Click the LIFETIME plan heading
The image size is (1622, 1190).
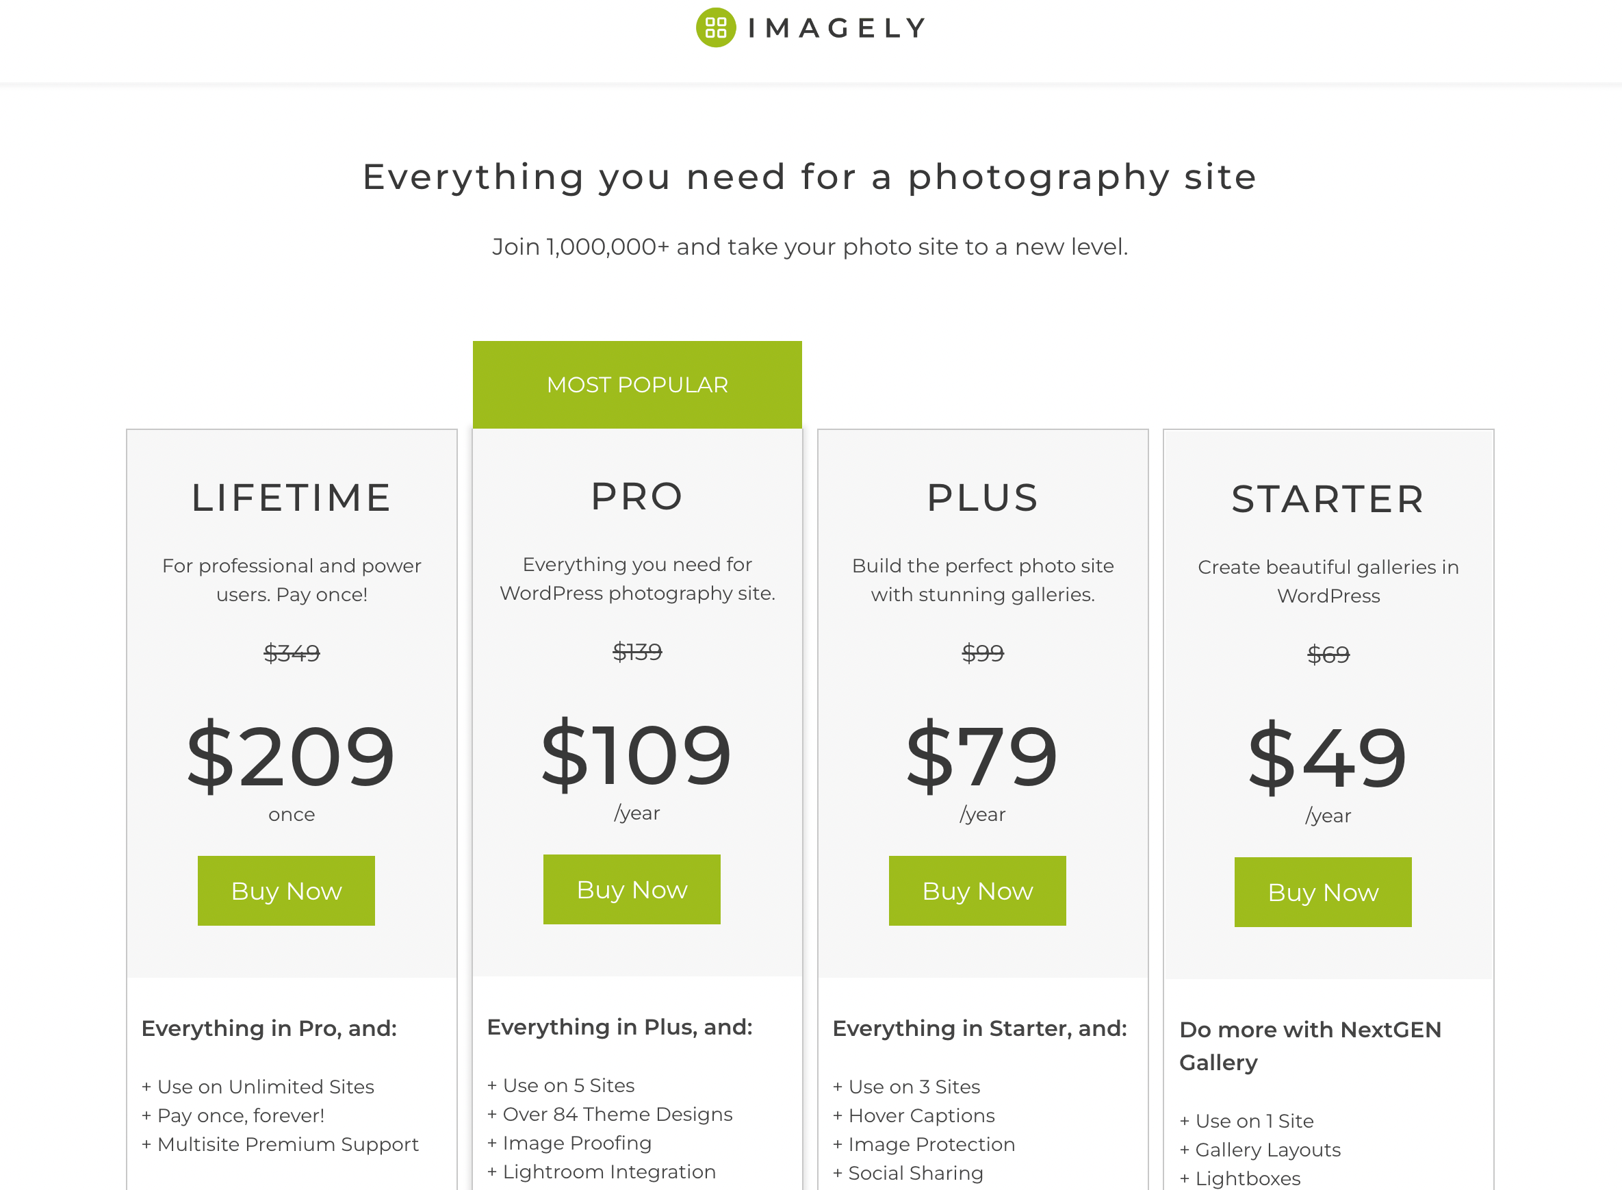[291, 497]
